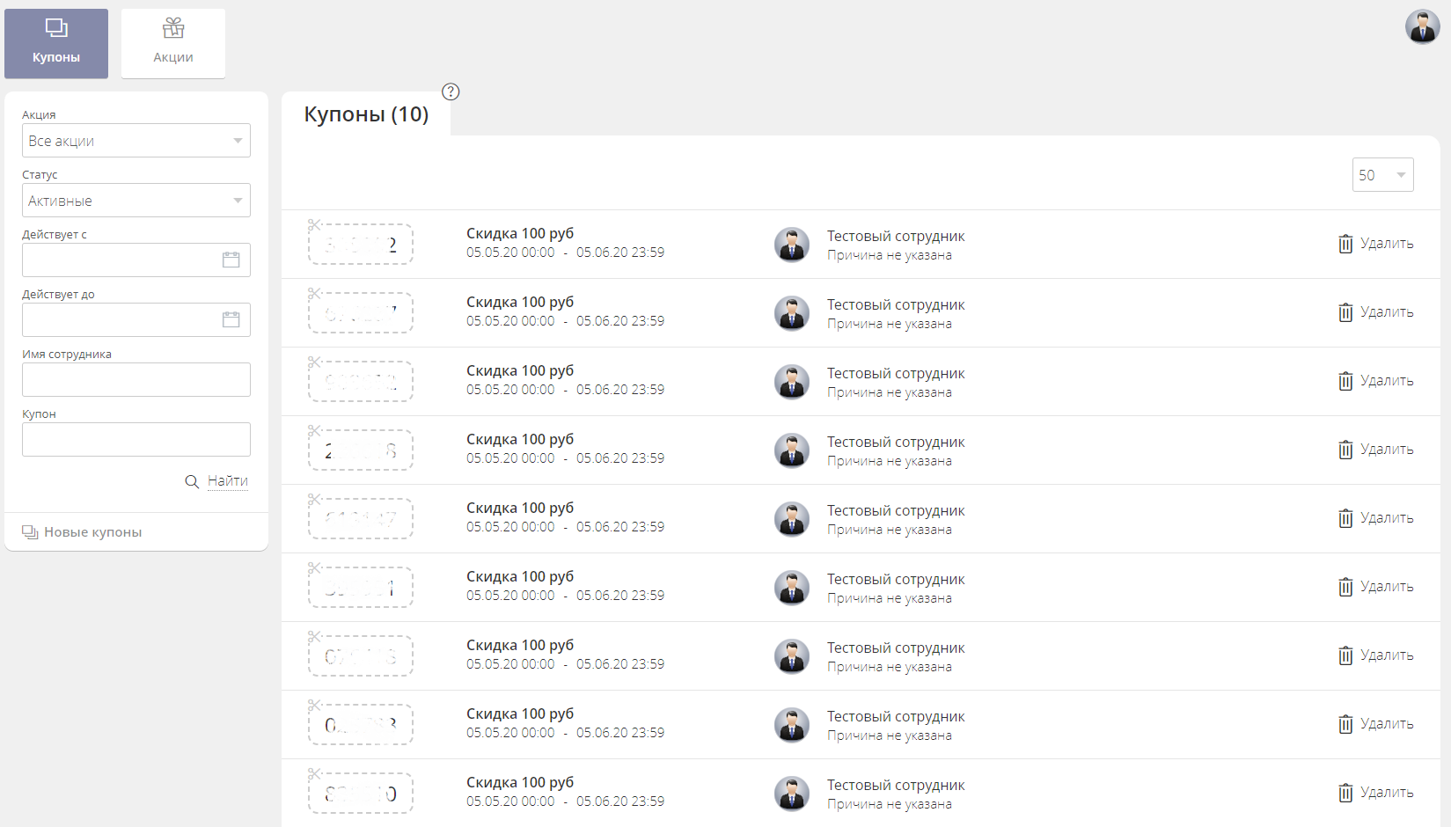This screenshot has height=827, width=1451.
Task: Open calendar for 'Действует до' date field
Action: [x=231, y=319]
